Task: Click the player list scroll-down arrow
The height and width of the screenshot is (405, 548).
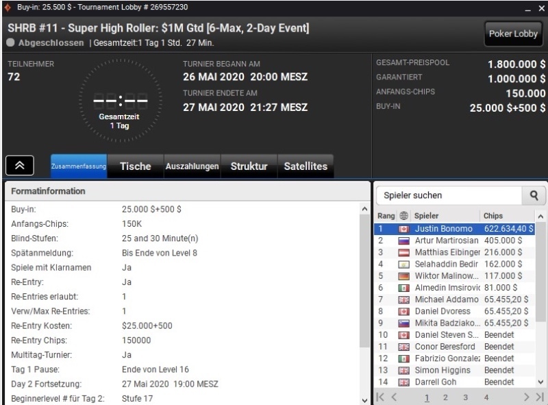Action: 541,382
